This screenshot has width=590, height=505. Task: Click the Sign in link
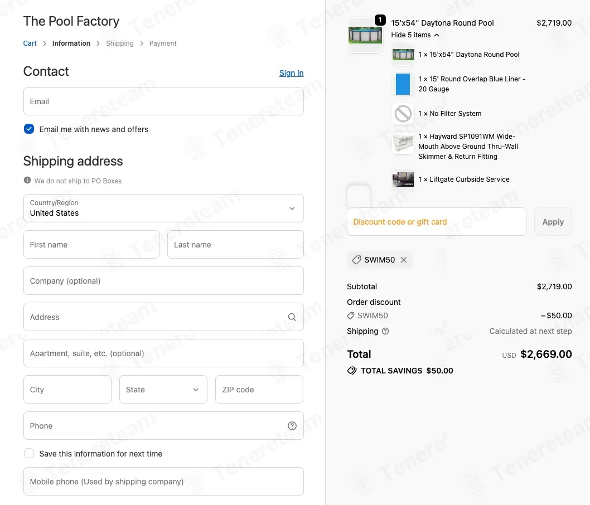click(291, 73)
